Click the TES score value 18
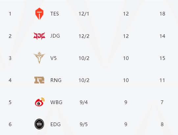This screenshot has height=135, width=178. 162,14
